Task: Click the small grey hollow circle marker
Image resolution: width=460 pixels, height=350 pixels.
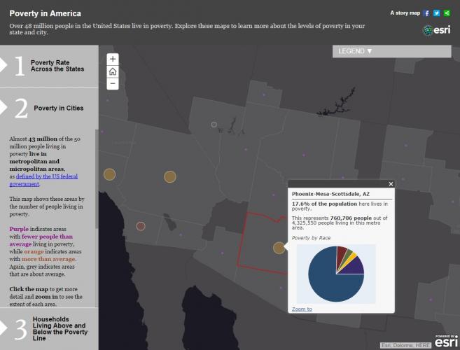Action: 214,125
